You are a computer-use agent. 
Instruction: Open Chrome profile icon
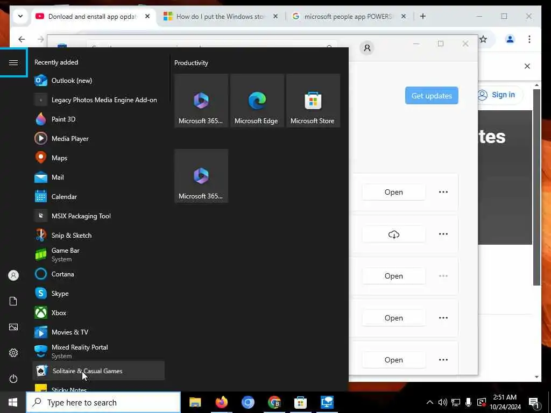point(510,39)
